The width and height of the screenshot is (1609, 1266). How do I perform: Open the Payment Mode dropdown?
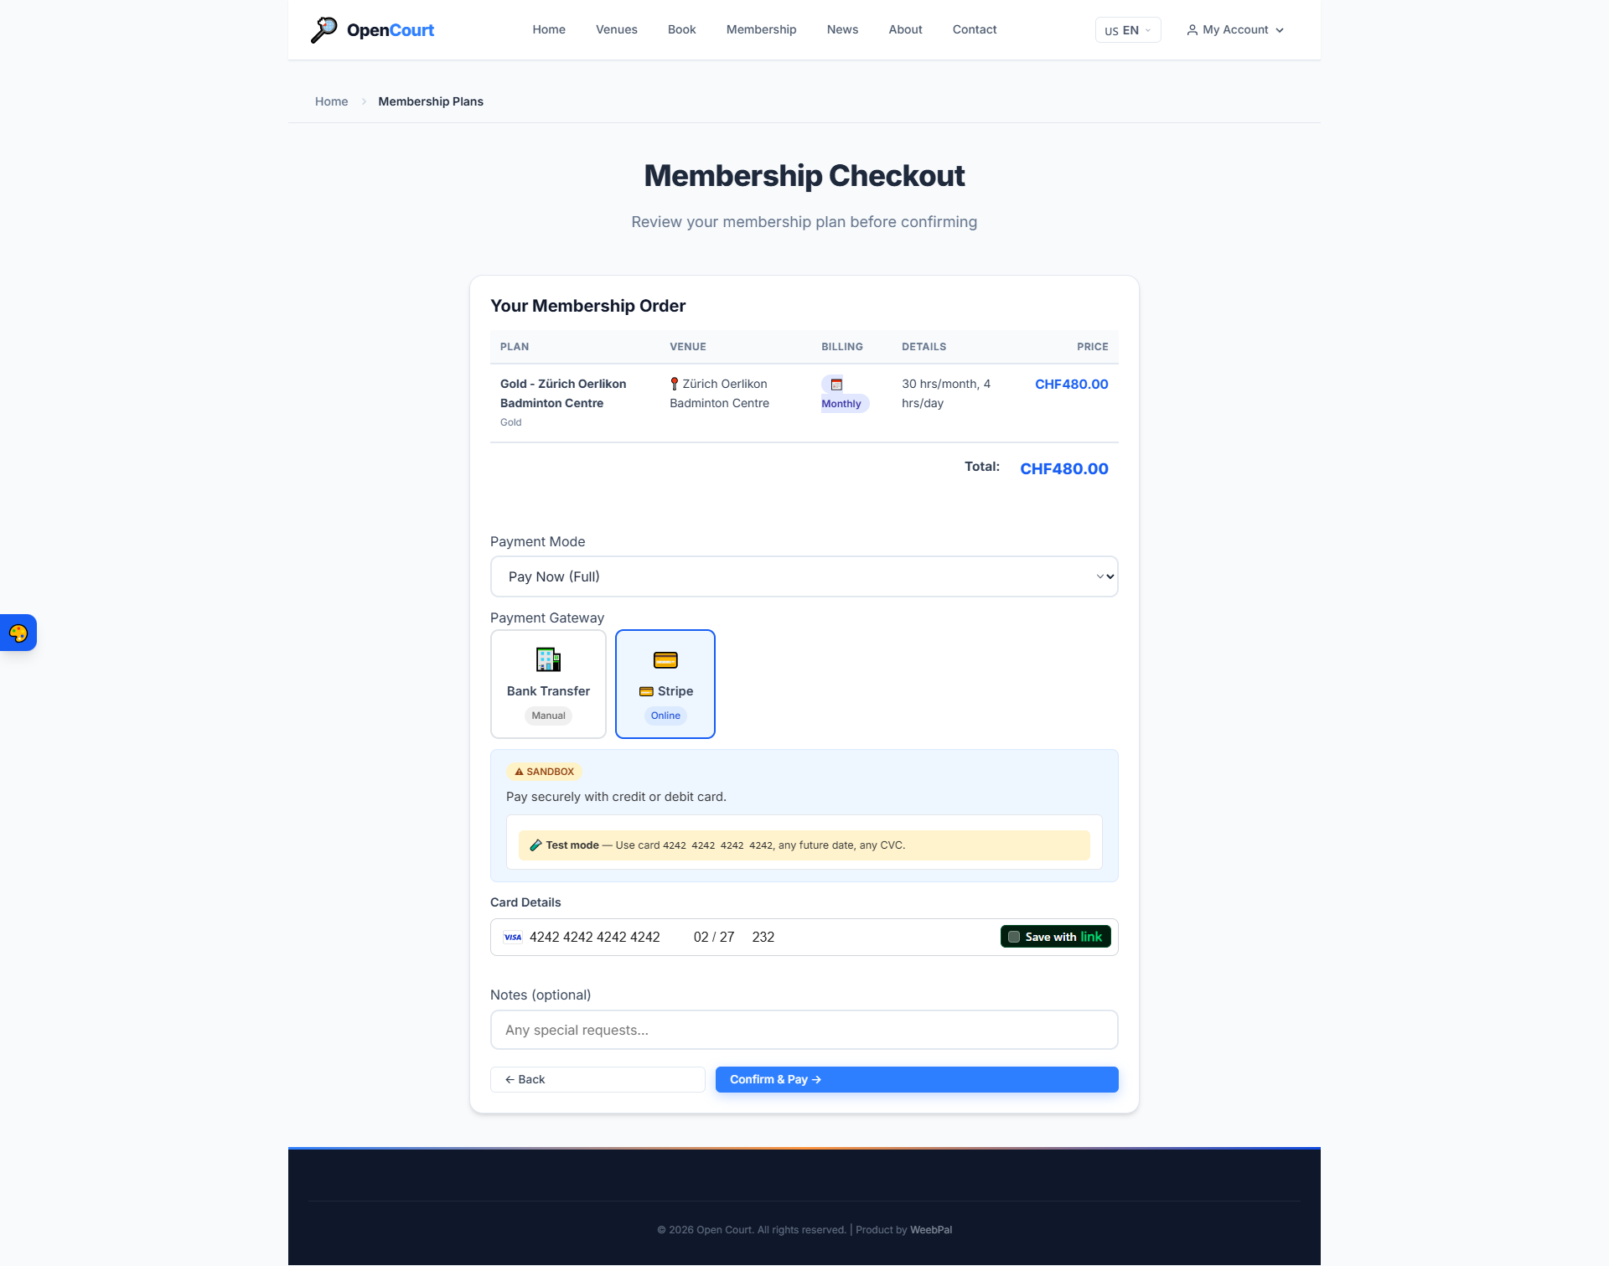(x=804, y=576)
